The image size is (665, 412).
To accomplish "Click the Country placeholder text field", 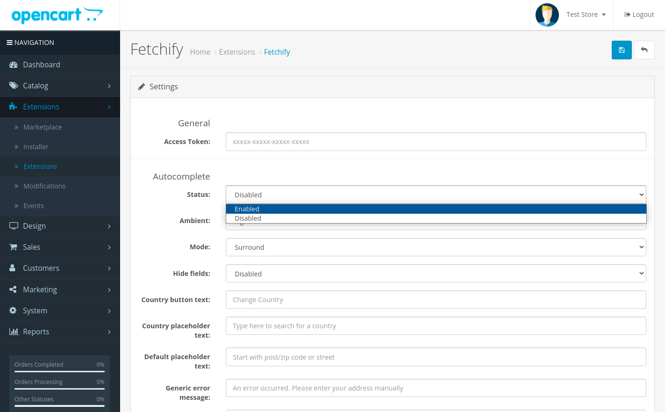I will [x=436, y=326].
